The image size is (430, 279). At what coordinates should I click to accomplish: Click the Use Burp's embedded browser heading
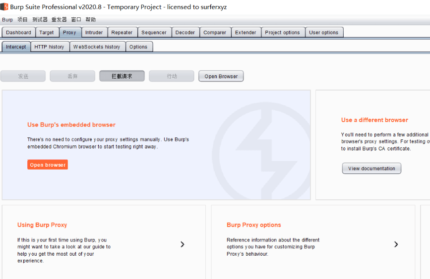pyautogui.click(x=71, y=125)
